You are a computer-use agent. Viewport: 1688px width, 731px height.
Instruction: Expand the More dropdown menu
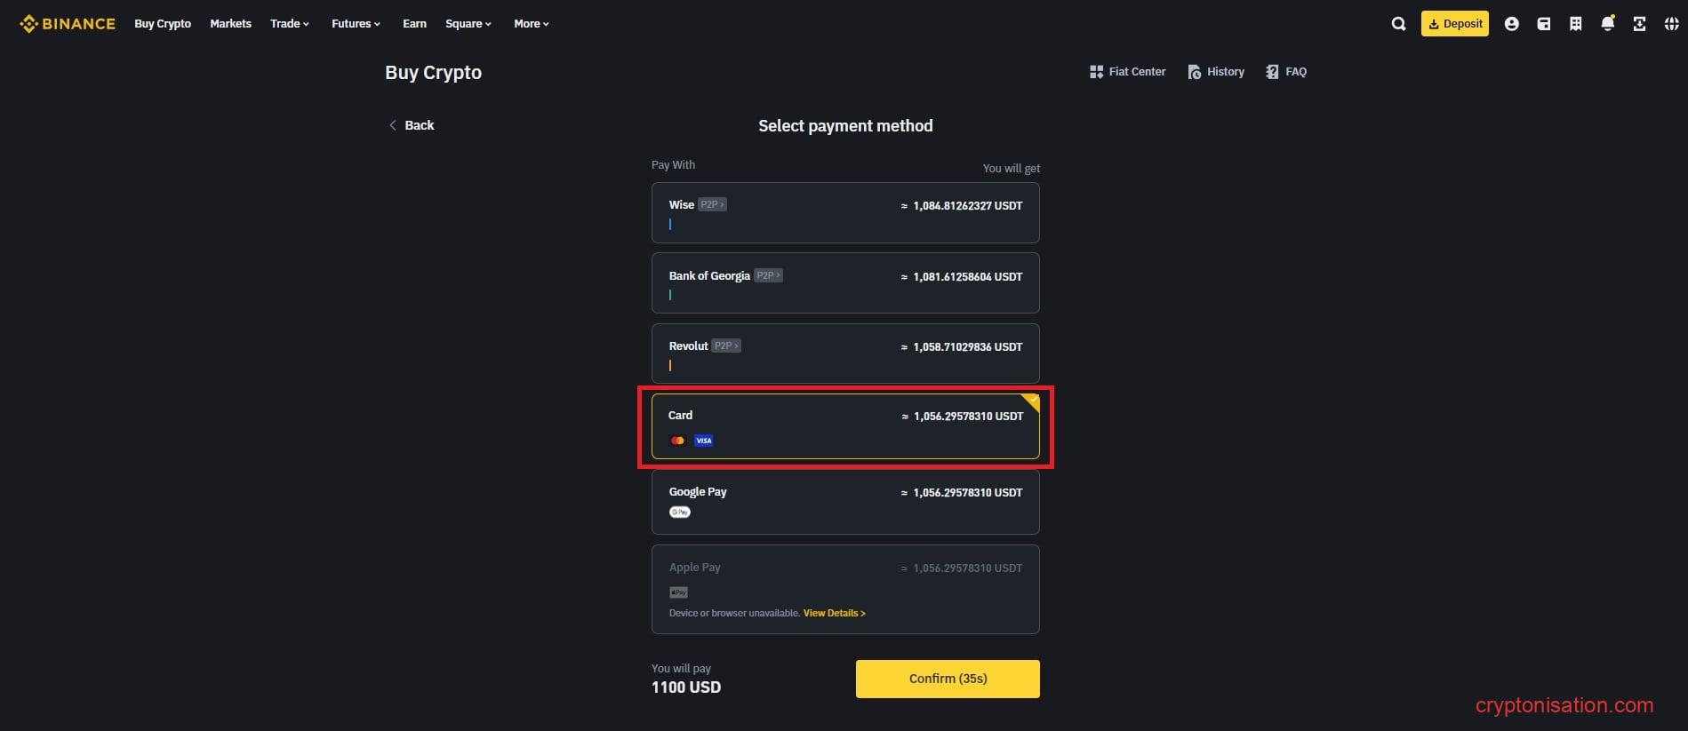click(x=531, y=24)
